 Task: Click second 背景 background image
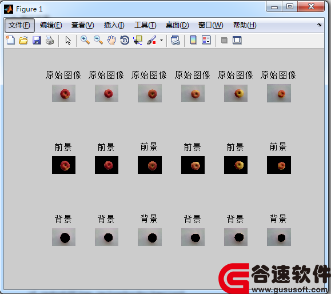click(x=106, y=237)
